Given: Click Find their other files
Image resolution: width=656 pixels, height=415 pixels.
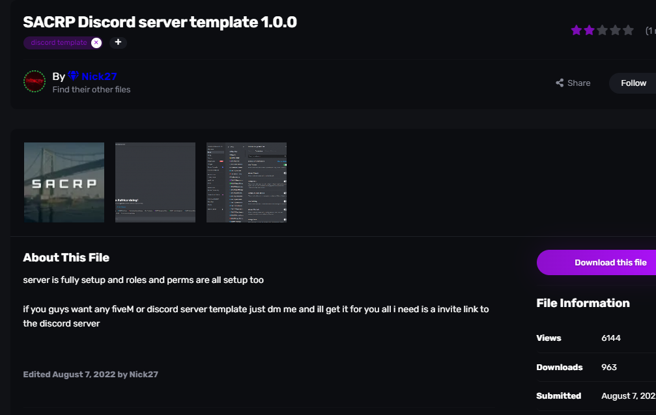Looking at the screenshot, I should [91, 90].
